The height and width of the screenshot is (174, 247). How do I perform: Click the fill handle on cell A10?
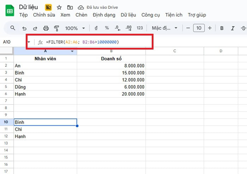[x=77, y=126]
